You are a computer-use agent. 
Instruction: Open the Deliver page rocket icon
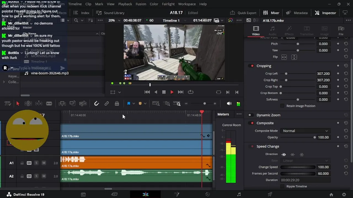(270, 194)
